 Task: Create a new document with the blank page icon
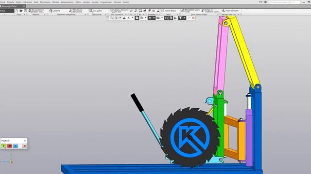coord(17,11)
